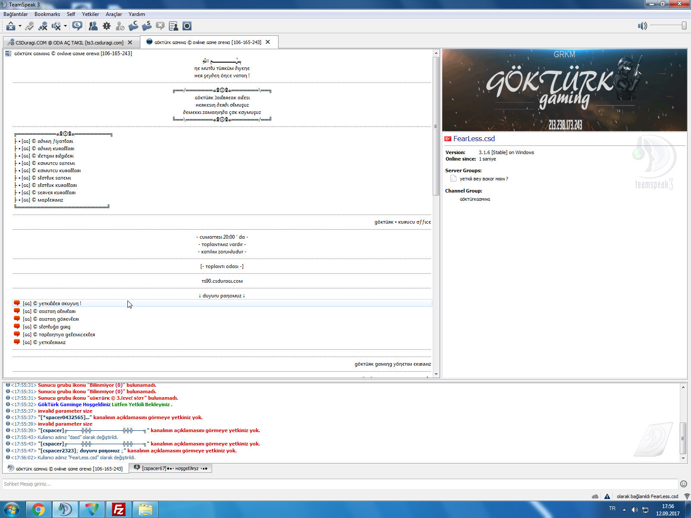Click the volume speaker icon
Viewport: 691px width, 518px height.
click(643, 26)
